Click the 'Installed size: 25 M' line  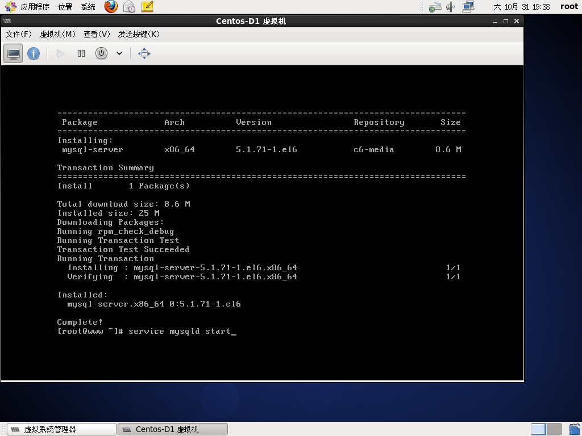click(x=109, y=213)
